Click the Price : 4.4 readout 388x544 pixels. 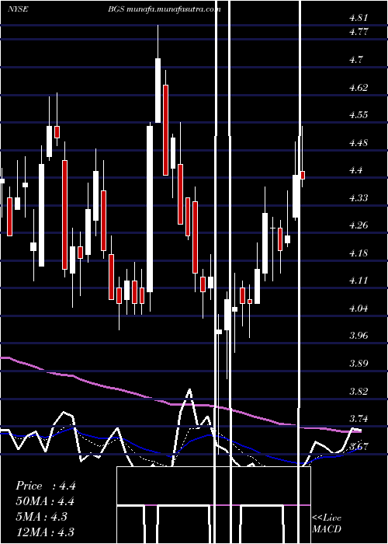(45, 486)
